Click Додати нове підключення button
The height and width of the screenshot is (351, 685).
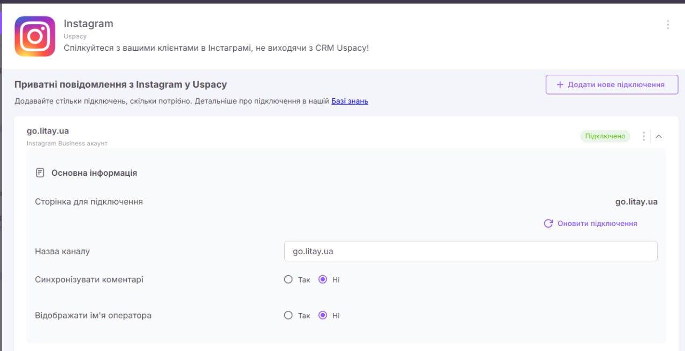click(612, 84)
